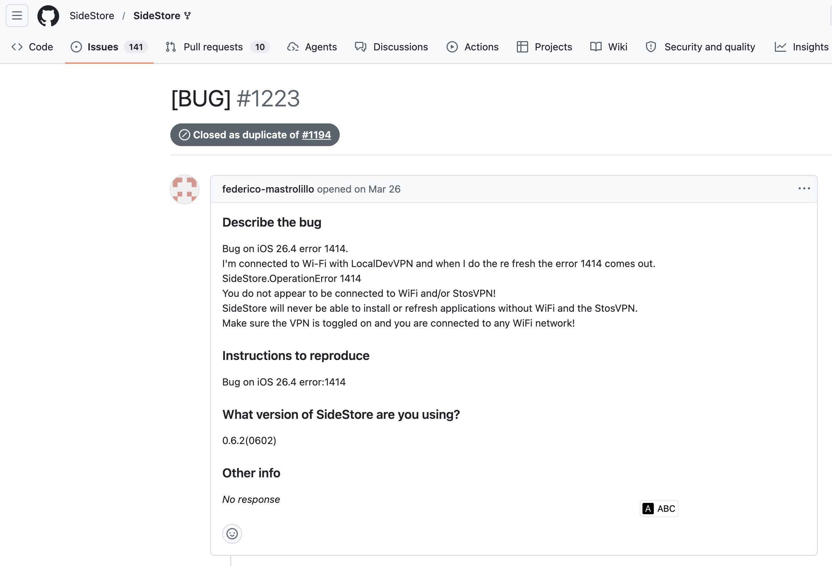Follow the duplicate issue #1194 link

[316, 135]
